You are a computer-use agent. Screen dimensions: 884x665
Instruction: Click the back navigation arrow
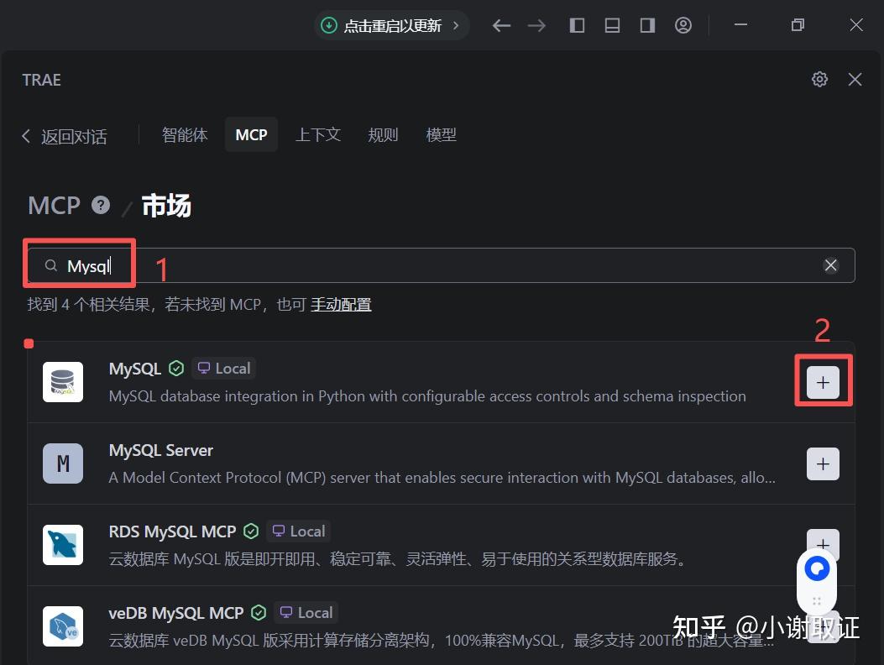pos(501,25)
